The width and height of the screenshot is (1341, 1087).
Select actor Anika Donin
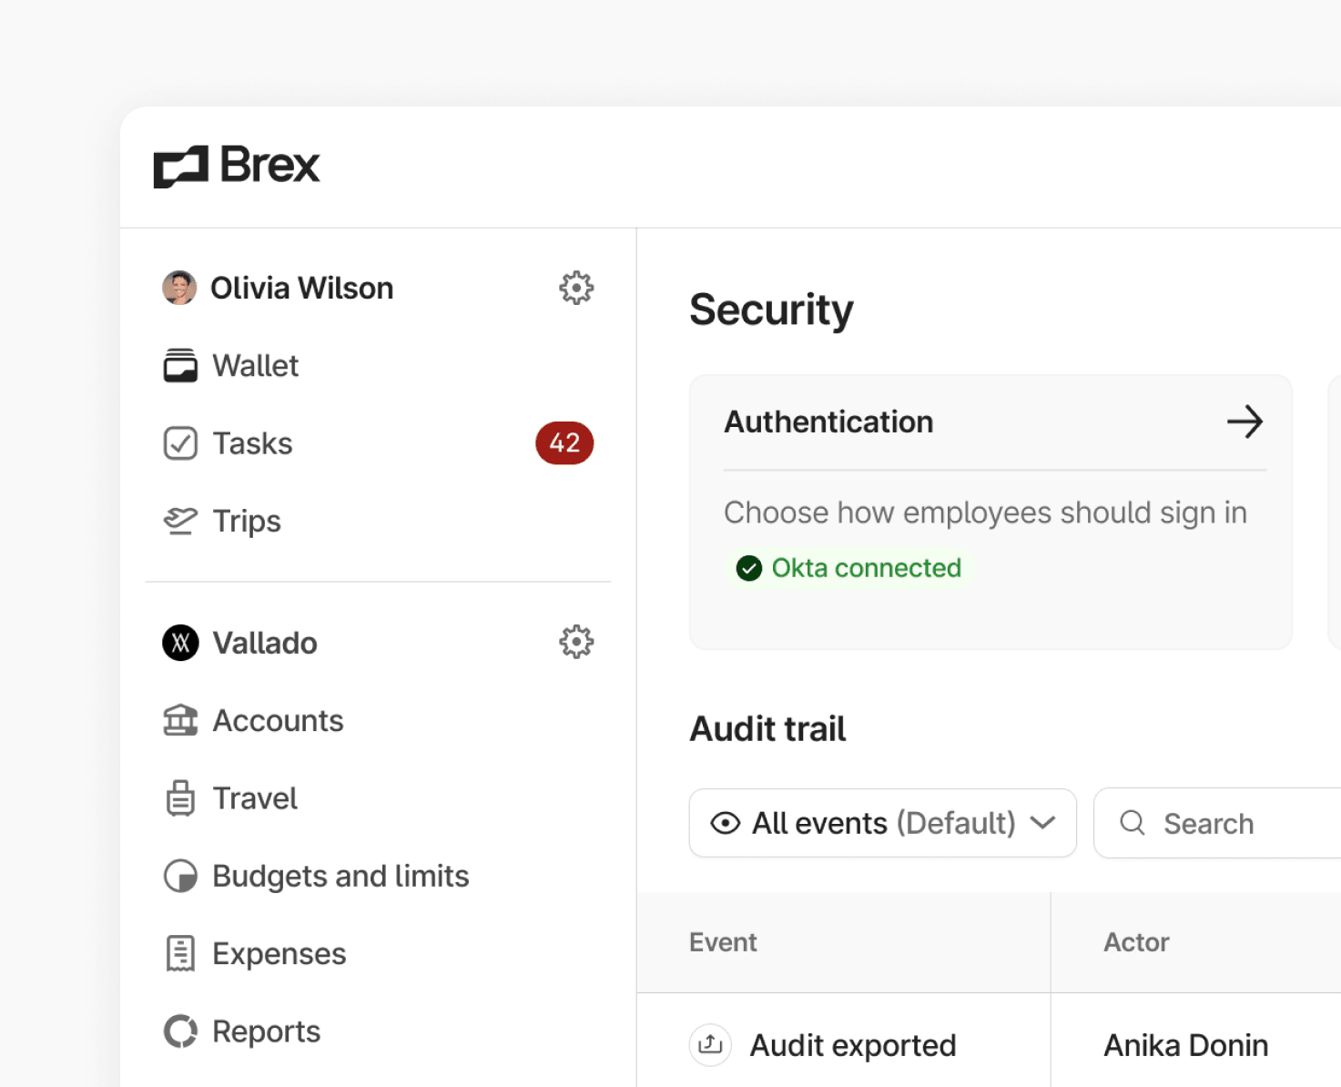pyautogui.click(x=1185, y=1045)
